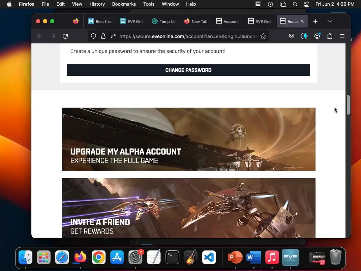Viewport: 361px width, 271px height.
Task: Open TextEdit from the Dock
Action: pos(154,257)
